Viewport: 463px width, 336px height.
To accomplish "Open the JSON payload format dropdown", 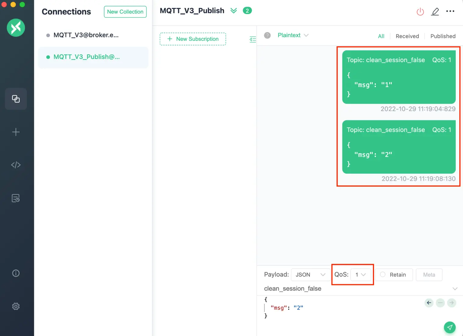I will [309, 275].
